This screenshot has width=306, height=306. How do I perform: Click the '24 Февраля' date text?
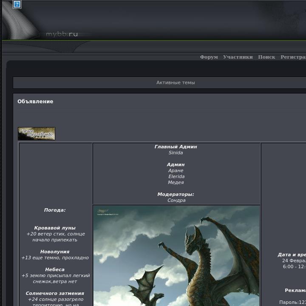coord(294,261)
